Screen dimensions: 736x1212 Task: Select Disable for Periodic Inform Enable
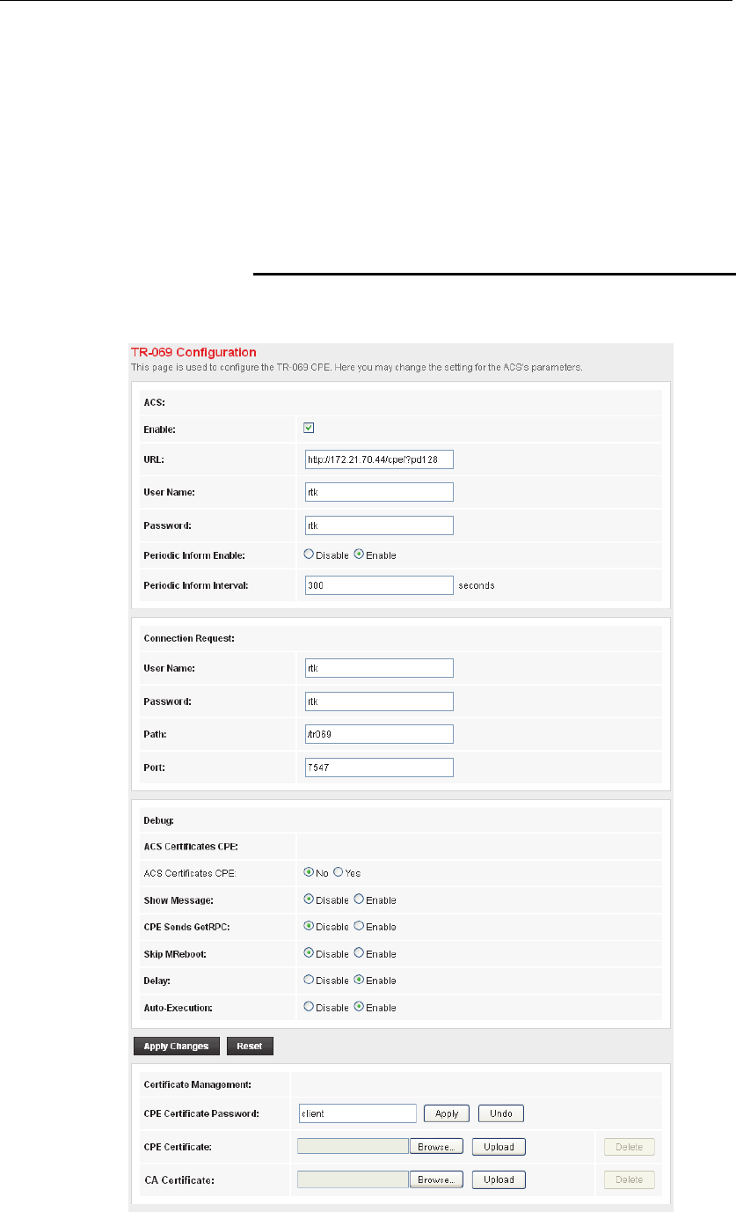click(x=309, y=555)
